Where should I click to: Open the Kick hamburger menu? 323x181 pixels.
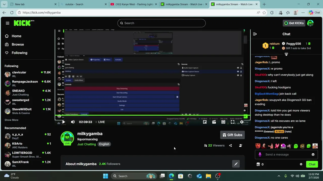(8, 23)
